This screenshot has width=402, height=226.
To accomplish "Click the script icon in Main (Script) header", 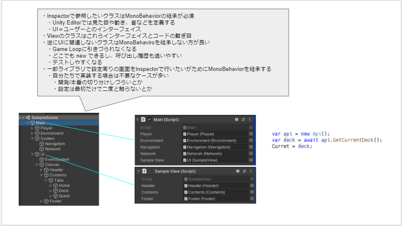I will click(x=143, y=119).
